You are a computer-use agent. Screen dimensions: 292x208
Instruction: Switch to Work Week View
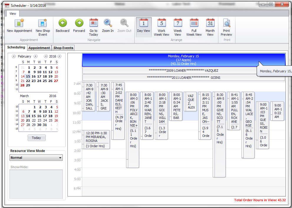pos(161,27)
